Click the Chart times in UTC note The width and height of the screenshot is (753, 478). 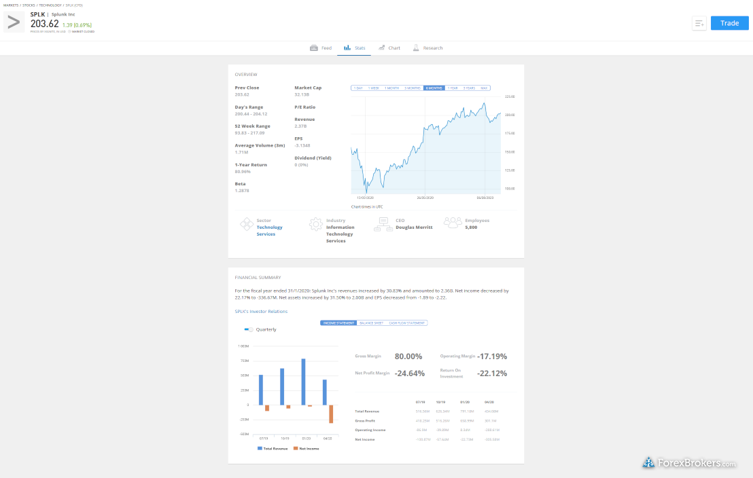click(x=367, y=207)
